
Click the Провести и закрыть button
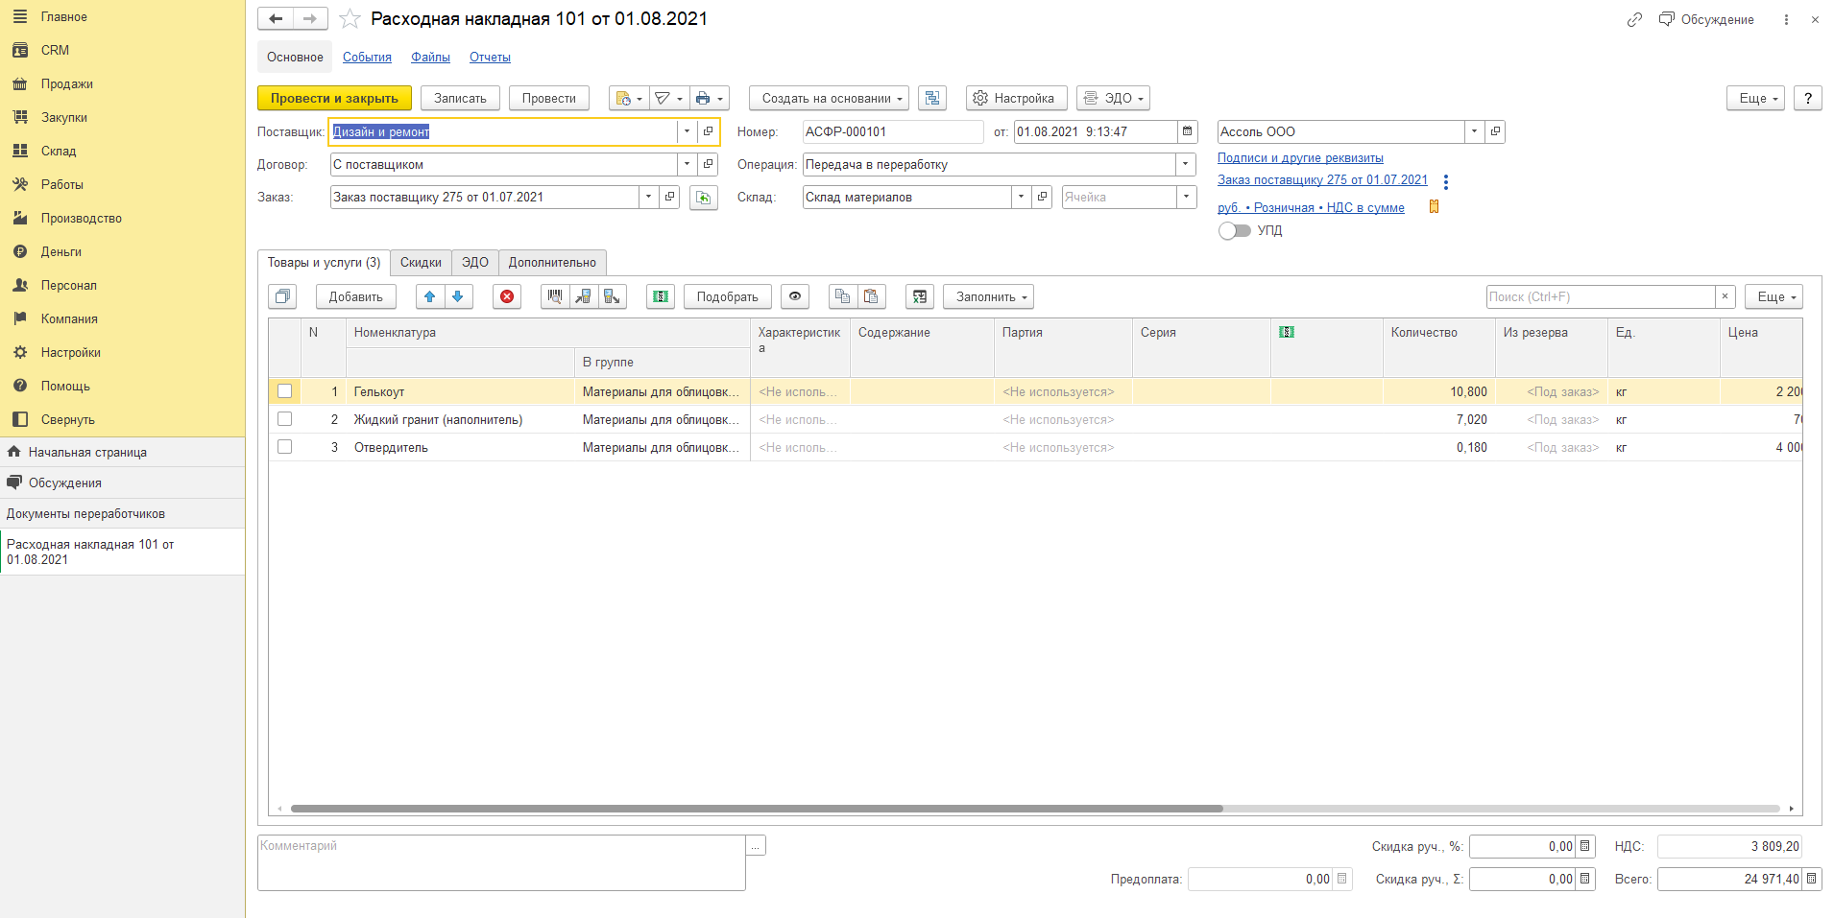(334, 98)
